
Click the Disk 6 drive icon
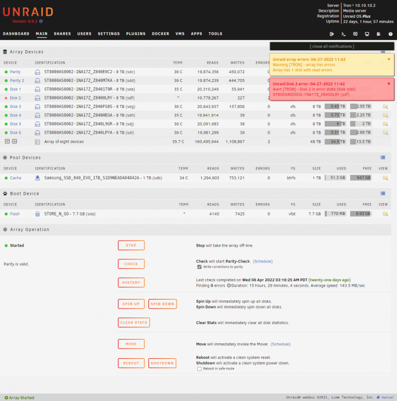37,133
